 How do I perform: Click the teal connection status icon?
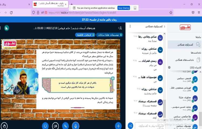pyautogui.click(x=6, y=28)
